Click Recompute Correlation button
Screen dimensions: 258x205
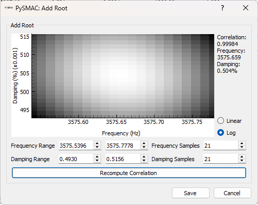(x=129, y=173)
